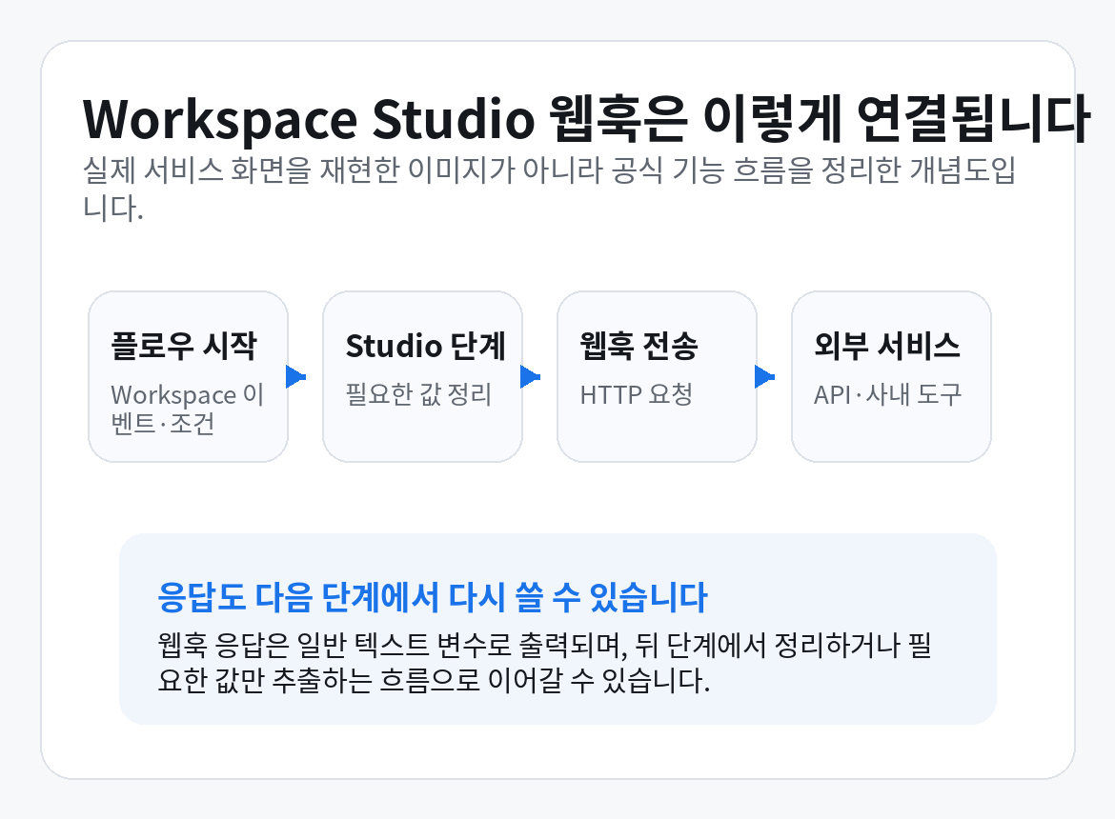Click the main heading 'Workspace Studio 웹훅은 이렇게 연결됩니다'
This screenshot has height=819, width=1115.
coord(586,119)
